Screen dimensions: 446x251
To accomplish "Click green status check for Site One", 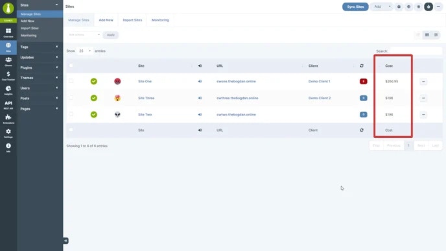I will click(x=94, y=81).
